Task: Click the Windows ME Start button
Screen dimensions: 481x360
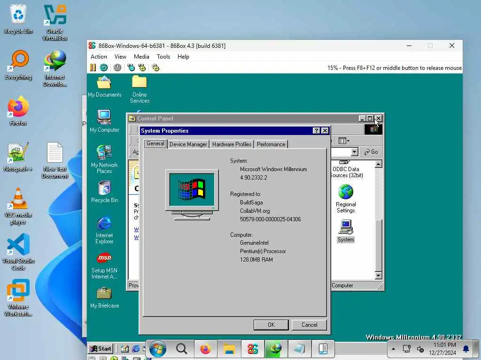Action: pyautogui.click(x=101, y=348)
